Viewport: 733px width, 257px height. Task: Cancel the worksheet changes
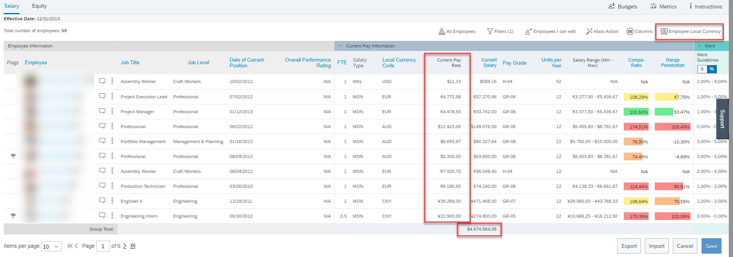[x=685, y=246]
